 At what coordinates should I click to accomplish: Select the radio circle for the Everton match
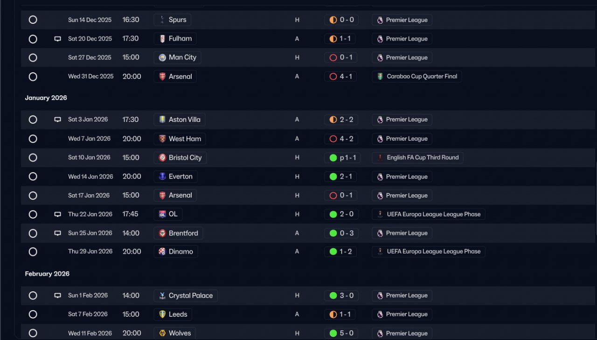33,177
